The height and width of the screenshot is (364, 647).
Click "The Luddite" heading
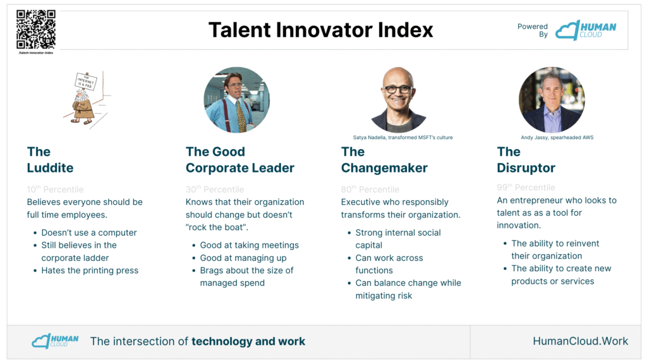pos(50,160)
